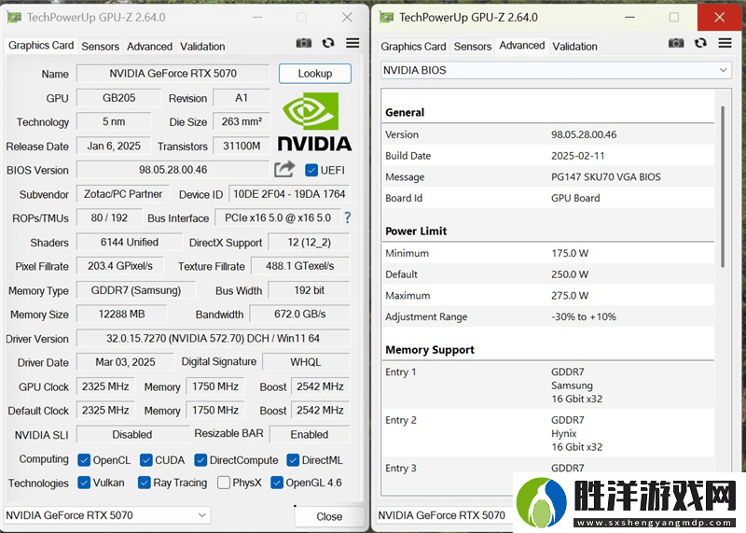Click Maximum power limit 275.0 W
Viewport: 746px width, 533px height.
click(570, 295)
